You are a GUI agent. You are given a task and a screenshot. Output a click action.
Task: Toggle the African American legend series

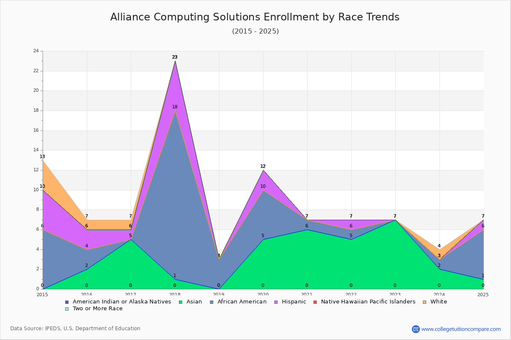238,302
